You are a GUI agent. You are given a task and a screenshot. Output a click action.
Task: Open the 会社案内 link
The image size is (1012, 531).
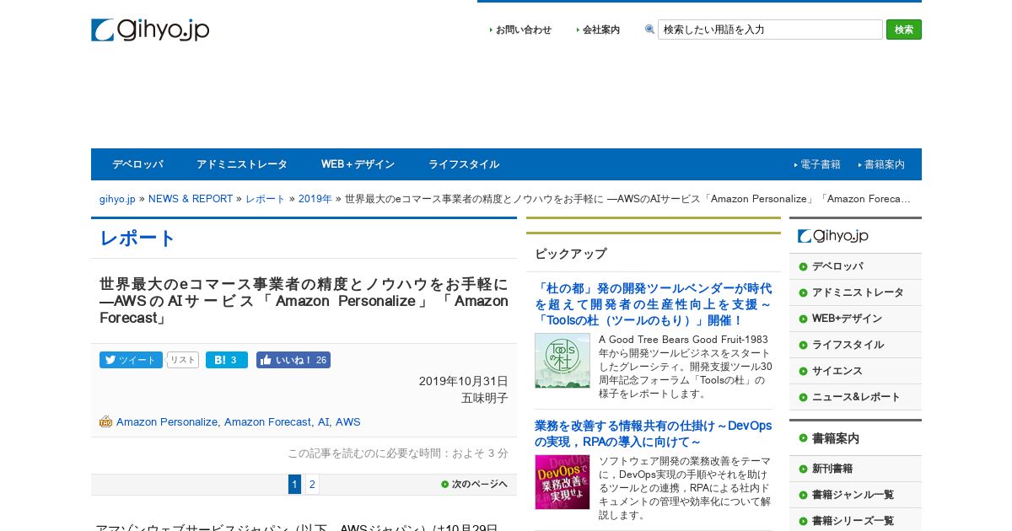pyautogui.click(x=601, y=29)
